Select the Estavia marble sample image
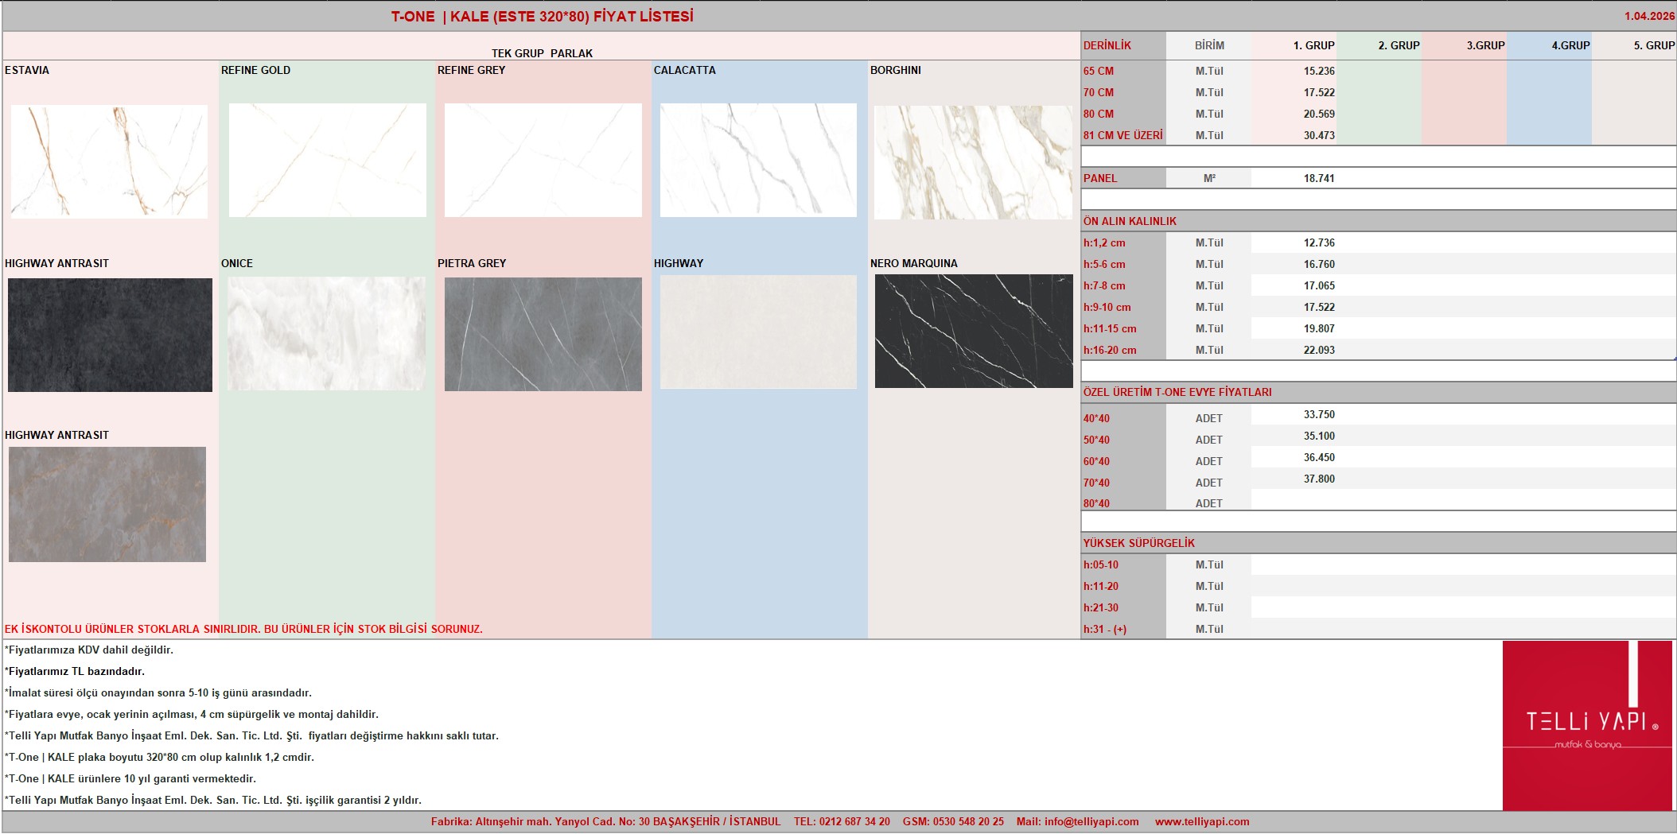The height and width of the screenshot is (834, 1677). coord(109,161)
